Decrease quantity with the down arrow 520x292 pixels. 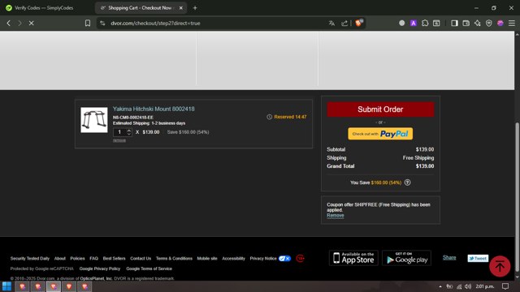pos(129,134)
